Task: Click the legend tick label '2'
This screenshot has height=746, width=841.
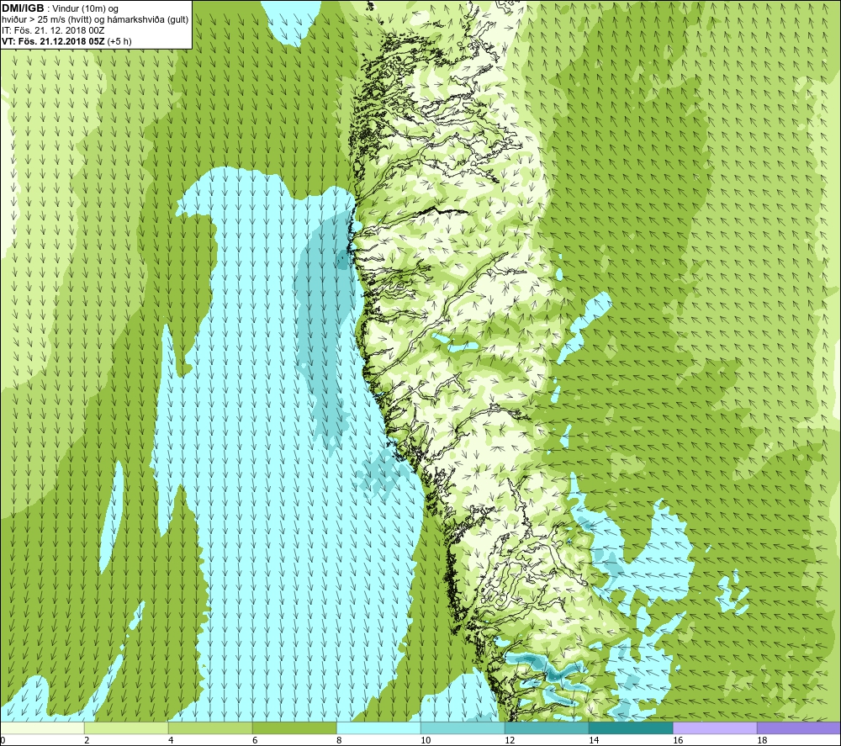Action: [x=87, y=741]
